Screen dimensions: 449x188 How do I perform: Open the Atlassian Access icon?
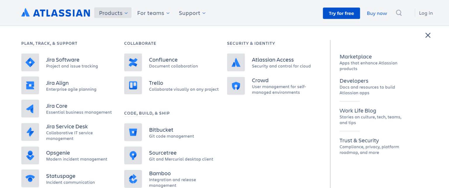click(x=236, y=62)
